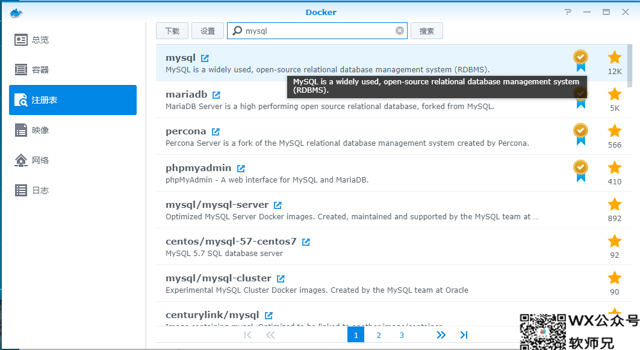Click the 12K star count
The width and height of the screenshot is (640, 350).
click(615, 72)
